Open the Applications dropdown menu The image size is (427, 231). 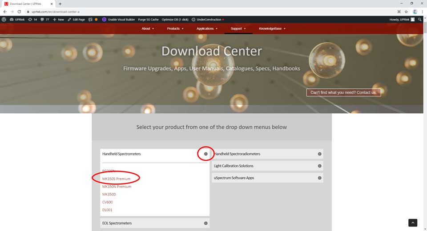[x=207, y=28]
